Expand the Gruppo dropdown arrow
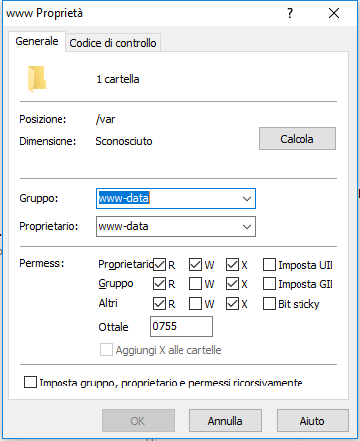This screenshot has height=441, width=360. 247,199
